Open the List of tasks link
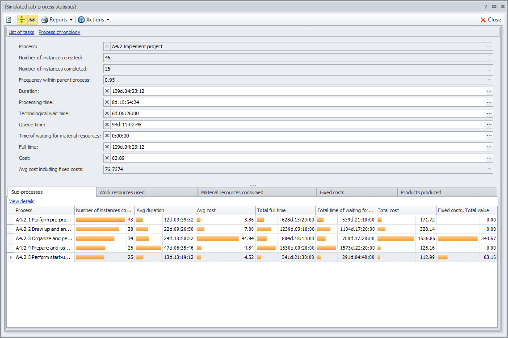This screenshot has height=338, width=508. [21, 32]
